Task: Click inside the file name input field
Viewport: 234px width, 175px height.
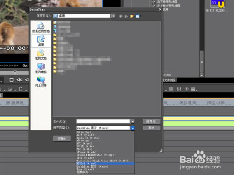Action: [x=103, y=121]
